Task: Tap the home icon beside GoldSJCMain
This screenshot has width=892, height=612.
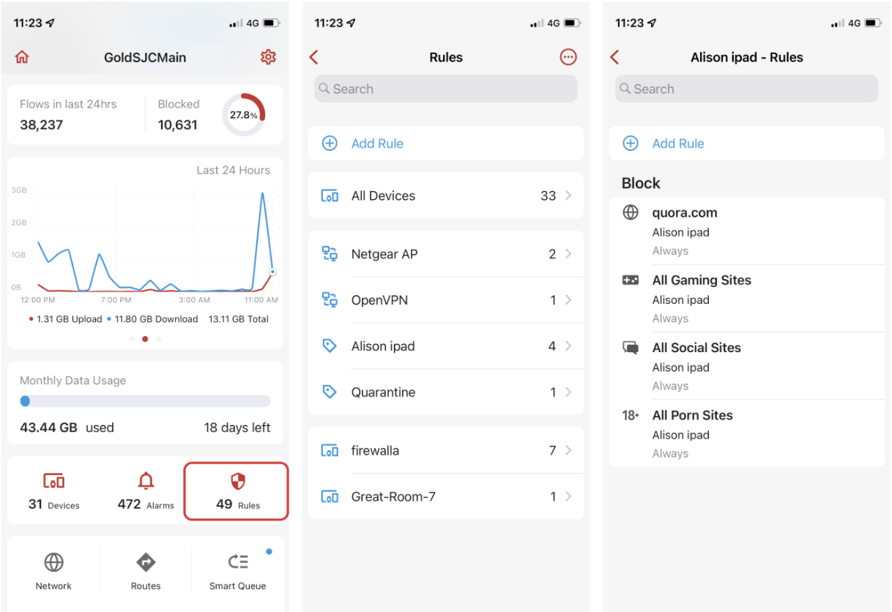Action: 22,57
